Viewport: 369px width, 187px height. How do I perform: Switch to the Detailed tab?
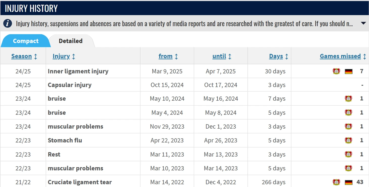point(71,41)
